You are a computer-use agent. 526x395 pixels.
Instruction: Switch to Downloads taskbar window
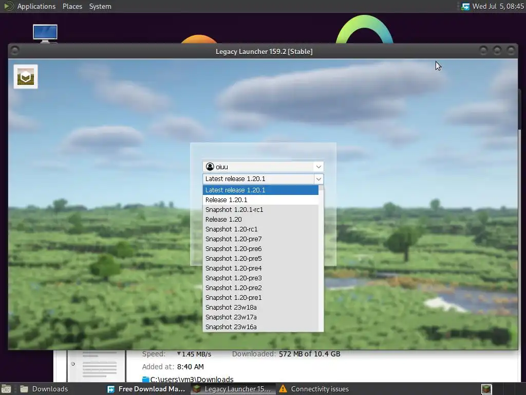[44, 389]
